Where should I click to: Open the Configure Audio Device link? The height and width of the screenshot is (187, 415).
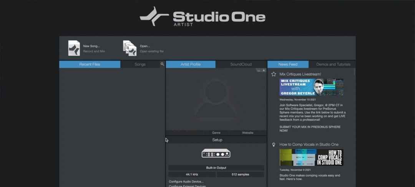[186, 182]
